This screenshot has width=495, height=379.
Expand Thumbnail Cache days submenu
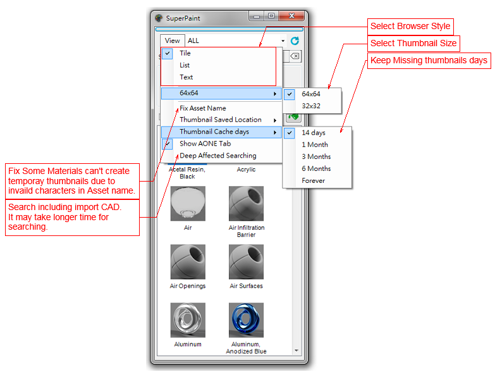pyautogui.click(x=221, y=132)
